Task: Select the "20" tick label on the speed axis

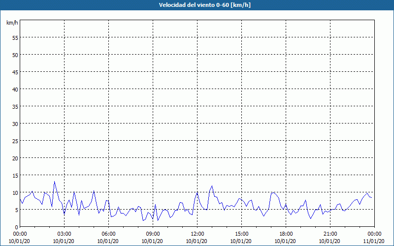Action: (x=15, y=158)
